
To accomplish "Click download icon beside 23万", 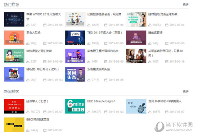I will 28,61.
